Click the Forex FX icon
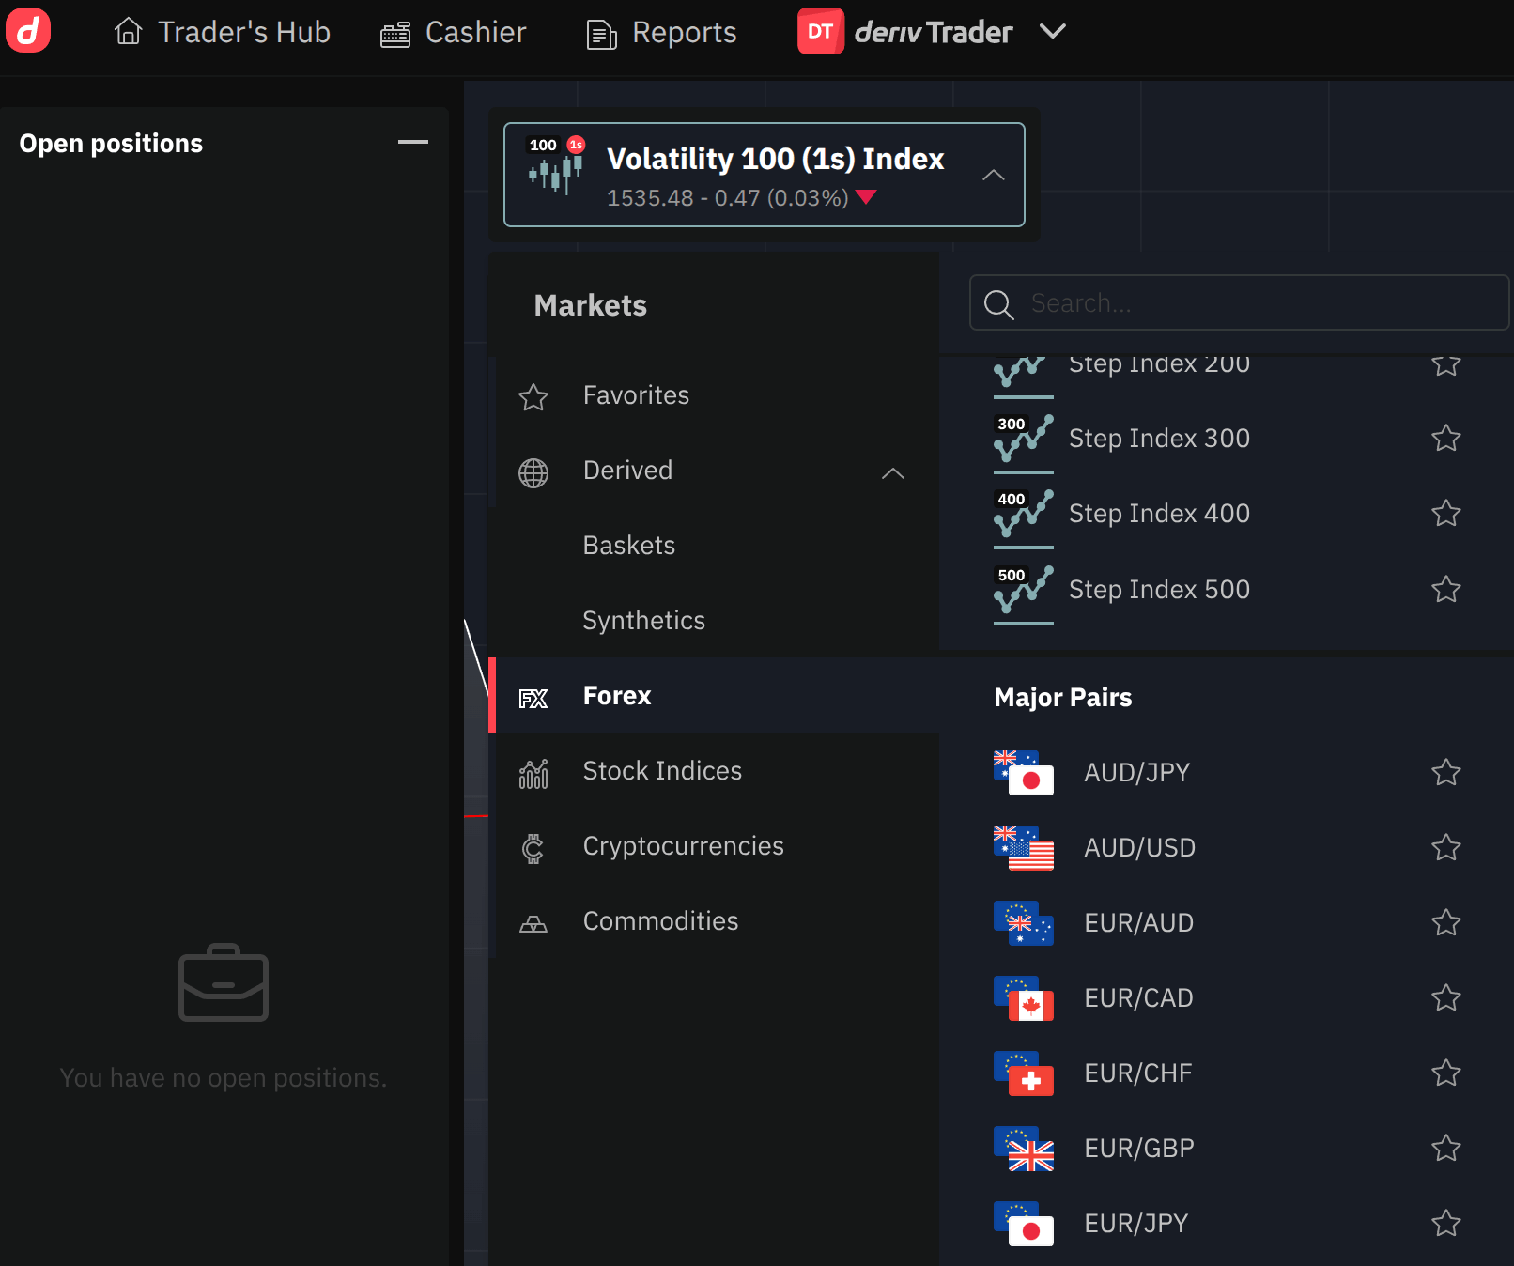This screenshot has width=1514, height=1266. 533,698
